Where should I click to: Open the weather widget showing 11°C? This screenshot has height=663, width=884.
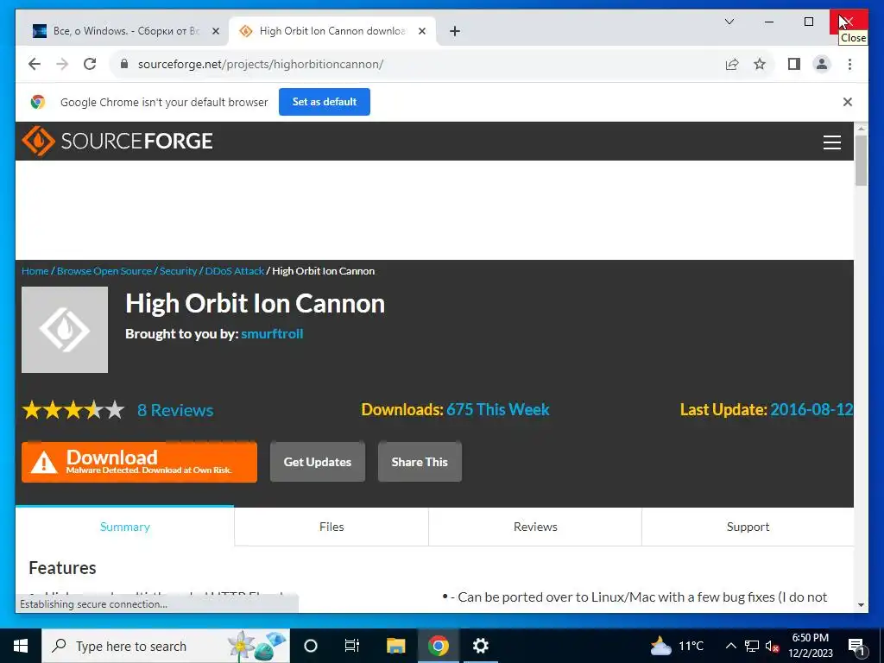point(677,646)
